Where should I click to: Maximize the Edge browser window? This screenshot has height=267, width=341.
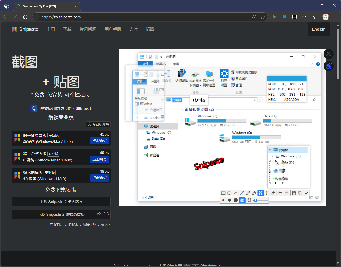click(322, 6)
